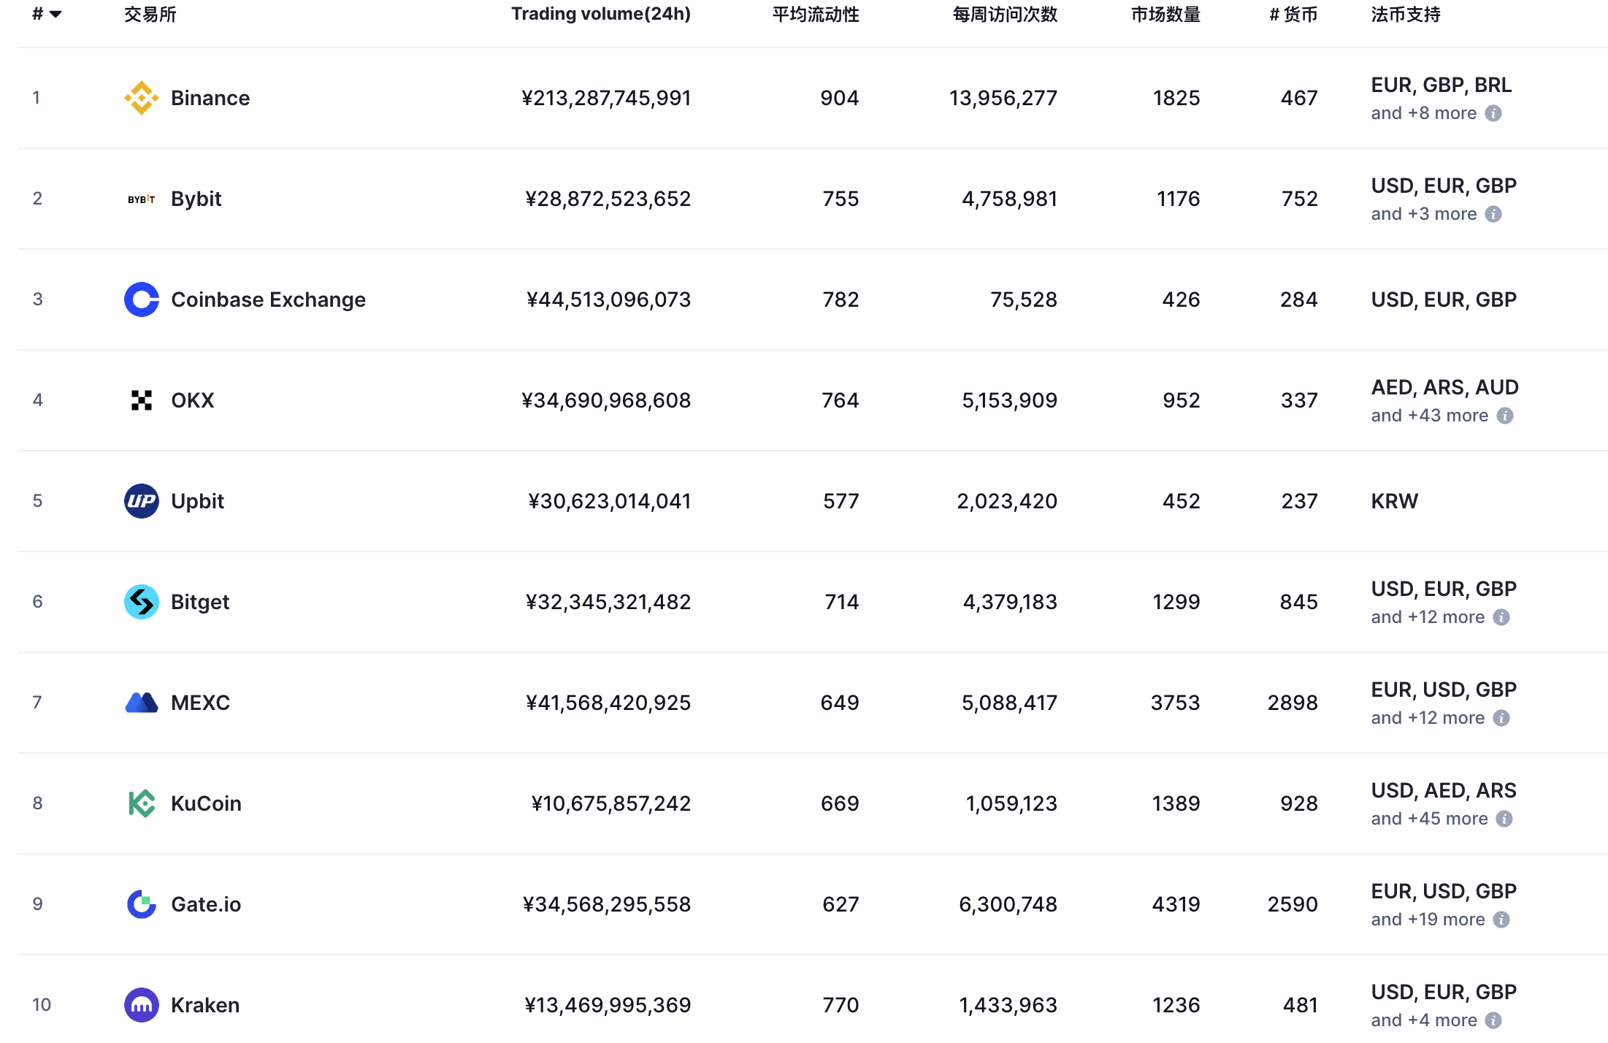Sort by 每周访问次数 column header

click(1005, 15)
